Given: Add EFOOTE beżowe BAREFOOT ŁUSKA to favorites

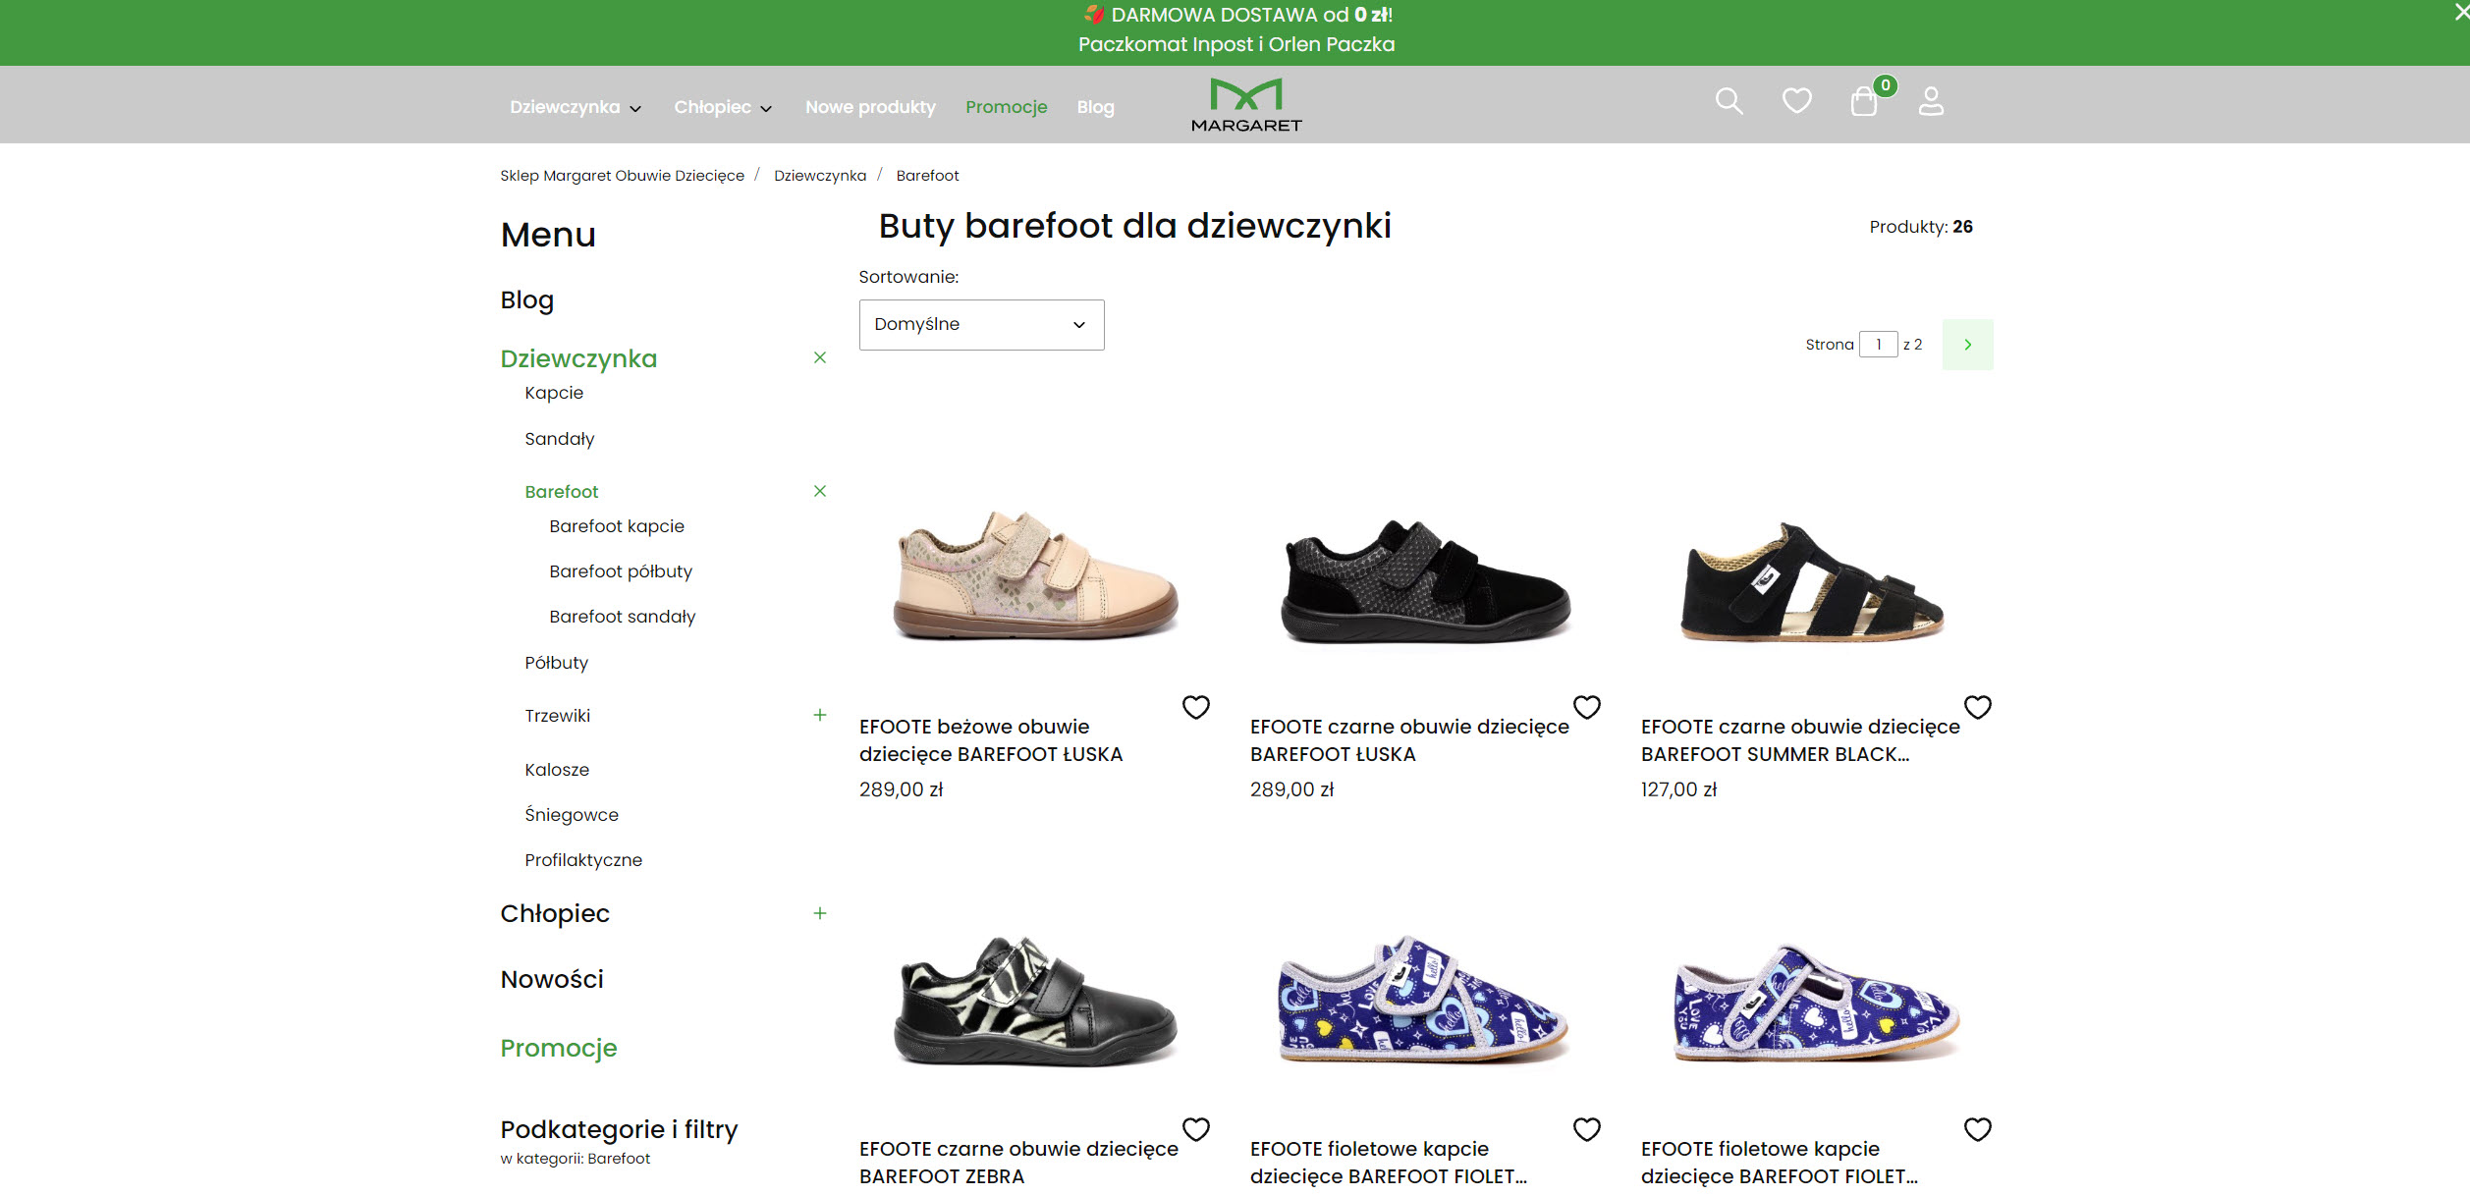Looking at the screenshot, I should click(1196, 706).
